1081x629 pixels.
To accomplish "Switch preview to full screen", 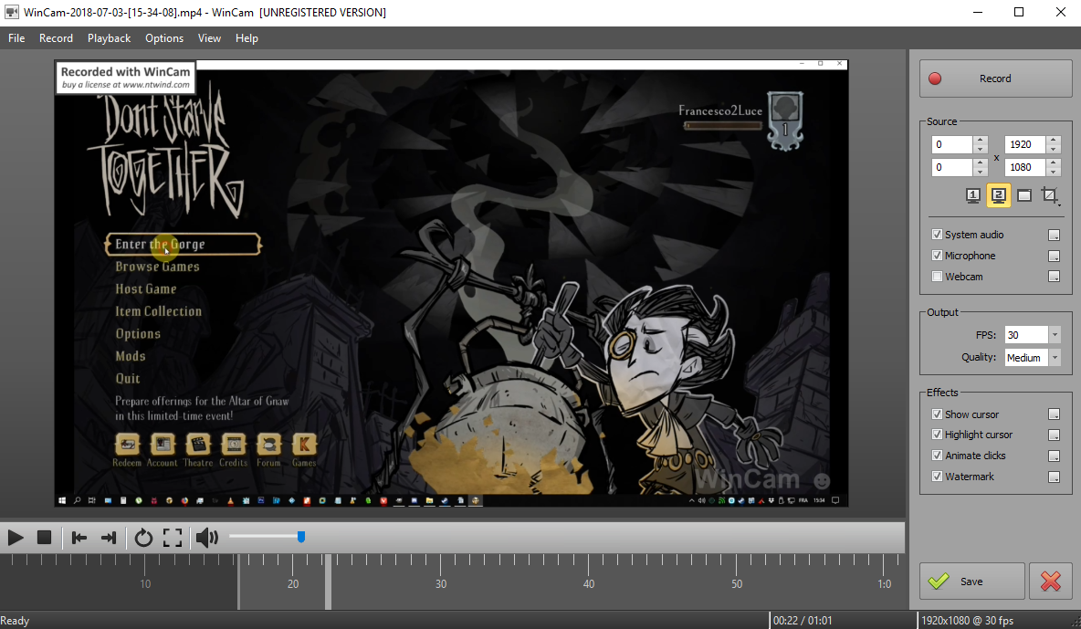I will point(173,538).
